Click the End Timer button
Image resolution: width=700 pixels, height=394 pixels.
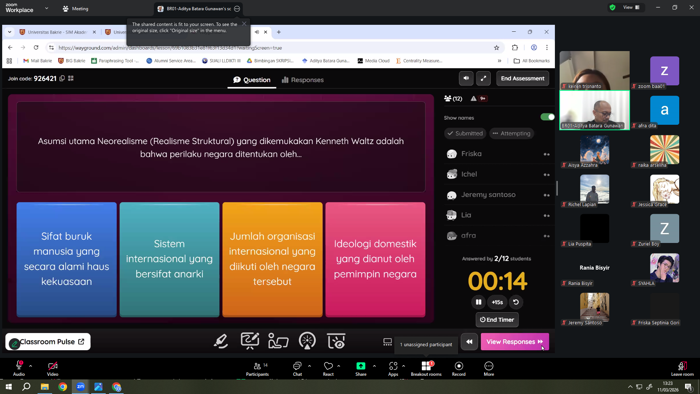(497, 320)
